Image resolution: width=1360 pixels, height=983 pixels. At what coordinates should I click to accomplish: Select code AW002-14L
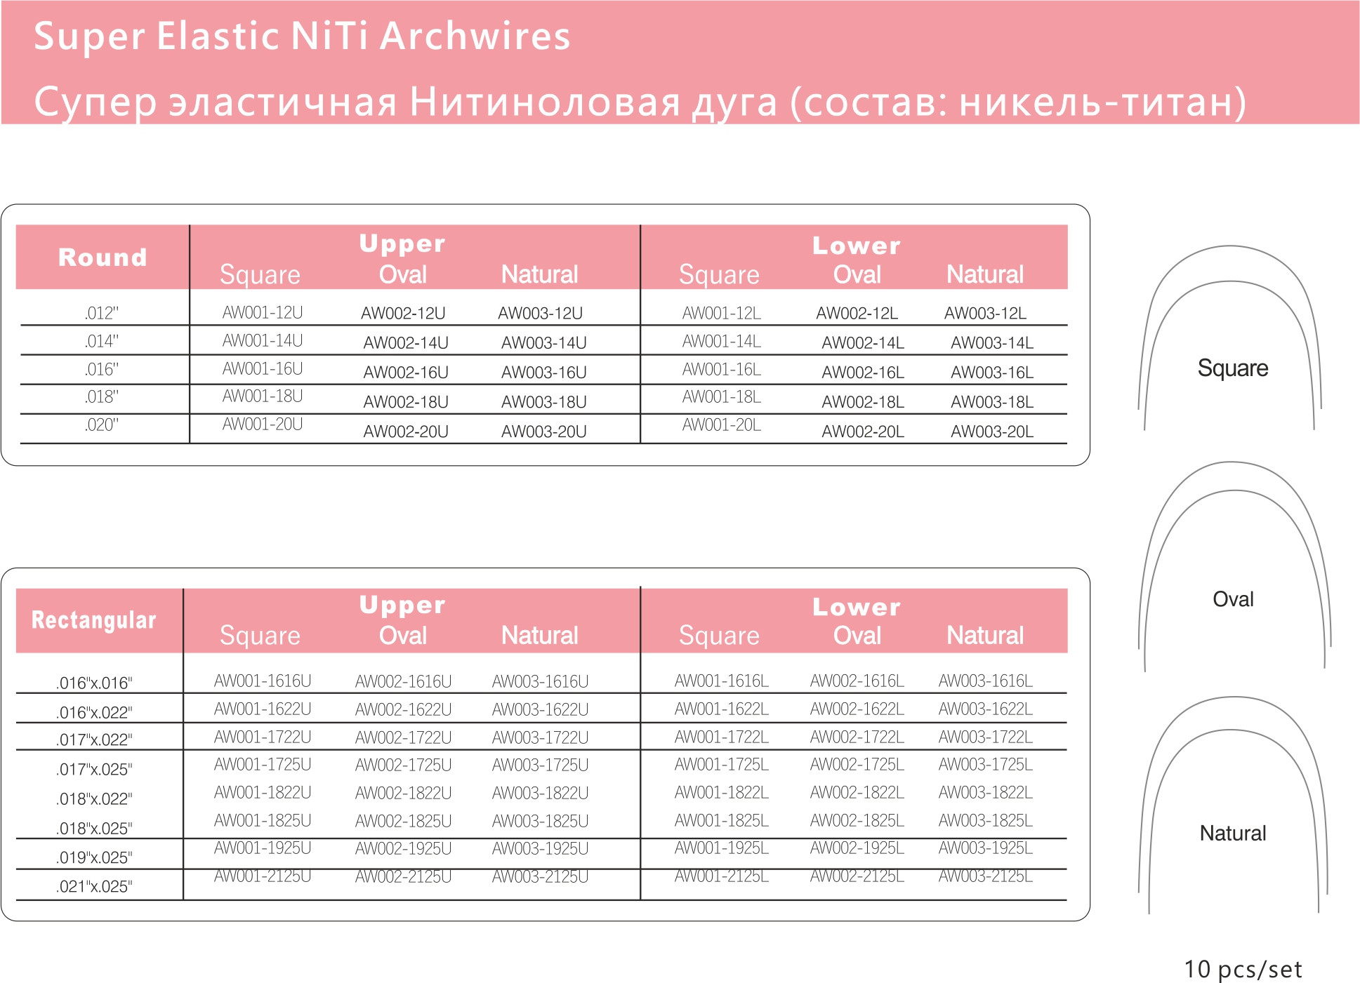863,342
